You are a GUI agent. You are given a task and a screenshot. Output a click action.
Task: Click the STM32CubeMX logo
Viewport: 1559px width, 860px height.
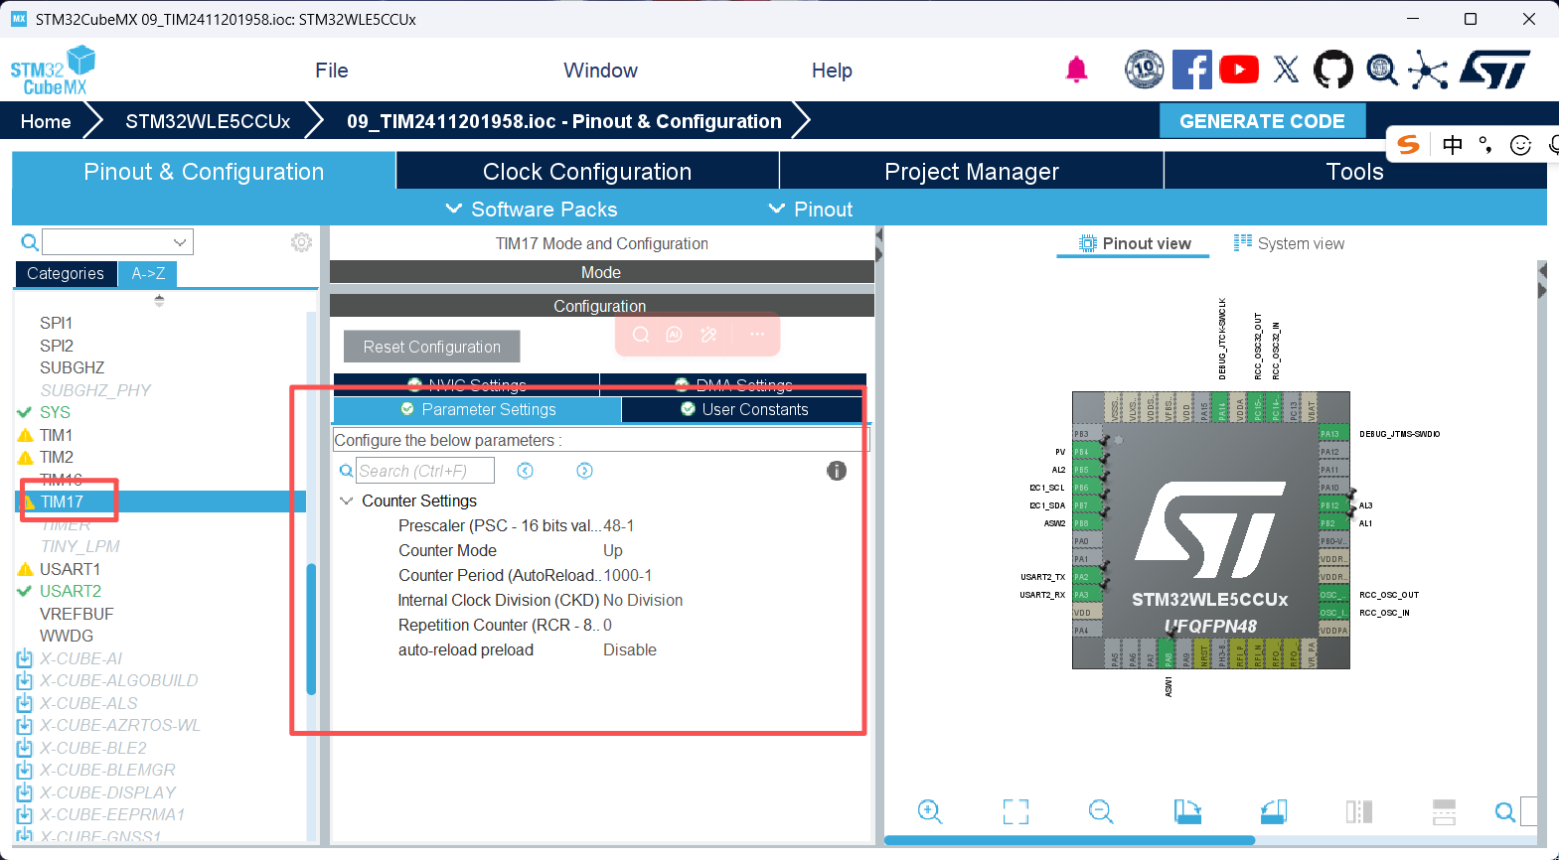click(53, 71)
